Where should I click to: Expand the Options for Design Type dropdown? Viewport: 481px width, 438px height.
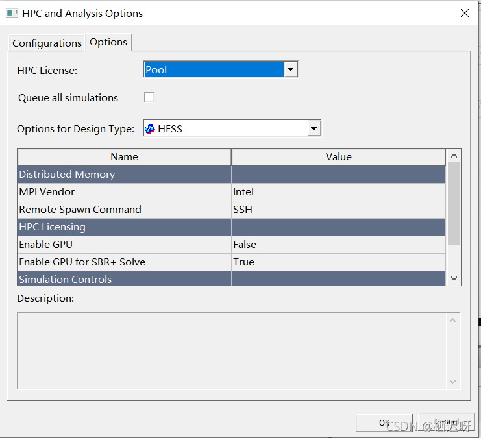314,128
